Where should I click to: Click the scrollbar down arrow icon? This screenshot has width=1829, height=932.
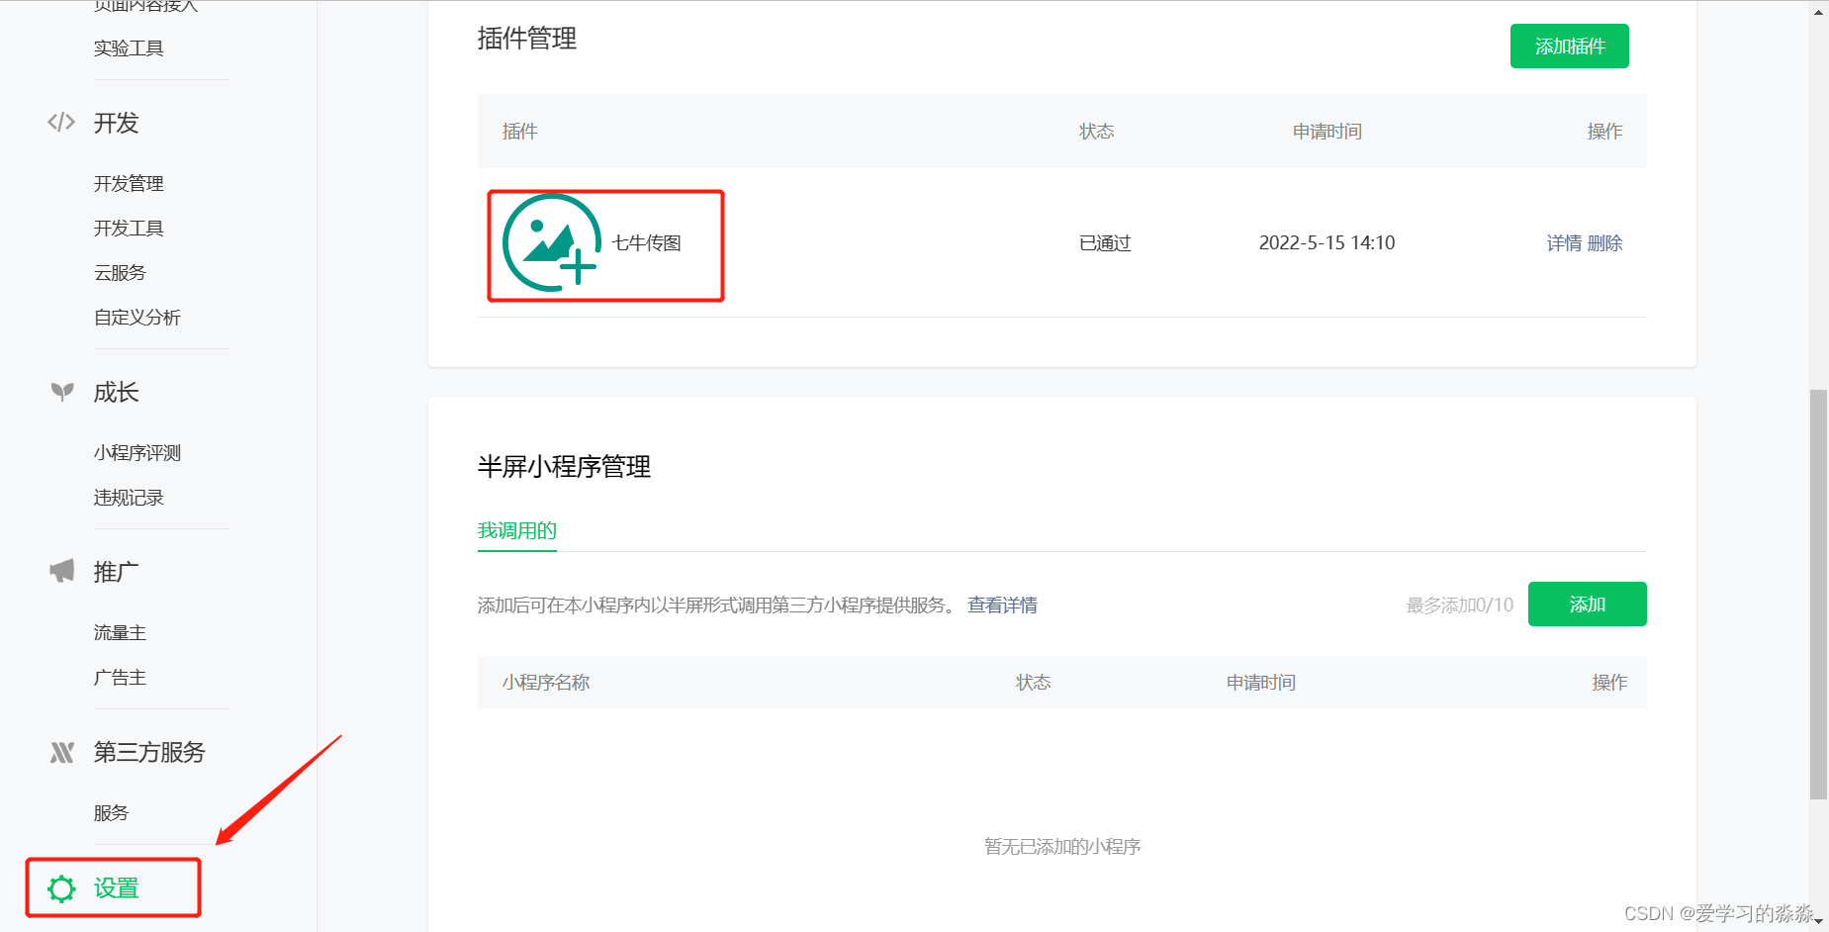[1819, 922]
